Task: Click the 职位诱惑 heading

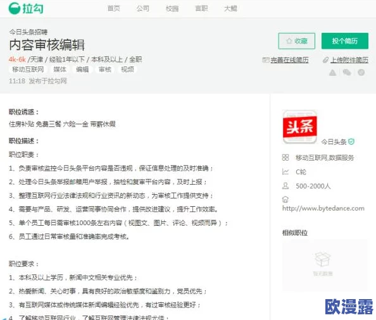Action: tap(24, 112)
